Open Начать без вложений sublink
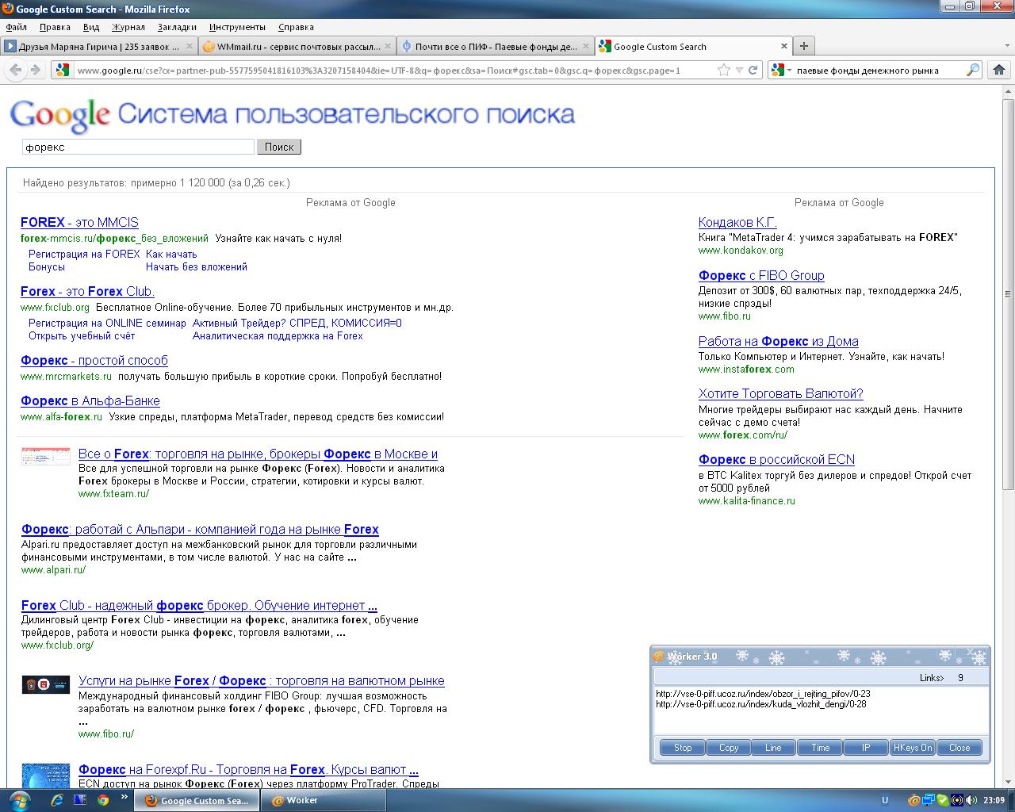The height and width of the screenshot is (812, 1015). (x=197, y=266)
